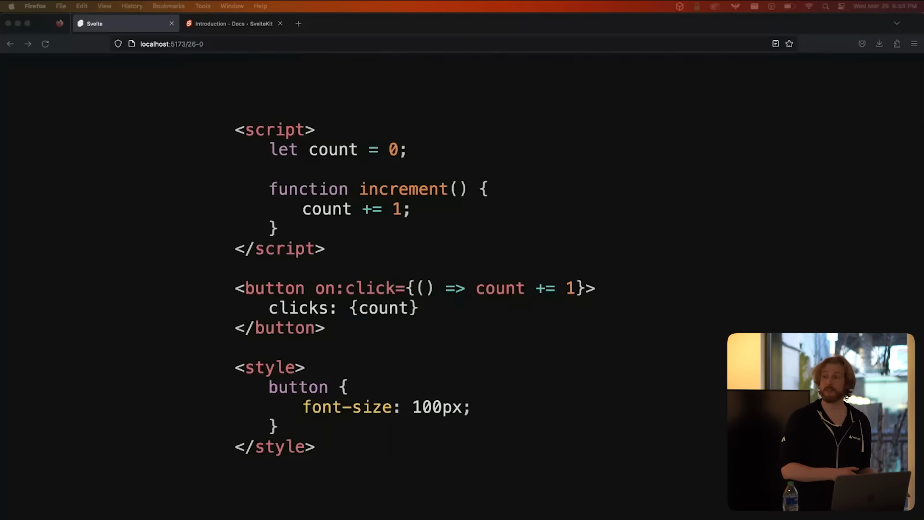
Task: Open a new tab with plus button
Action: point(298,24)
